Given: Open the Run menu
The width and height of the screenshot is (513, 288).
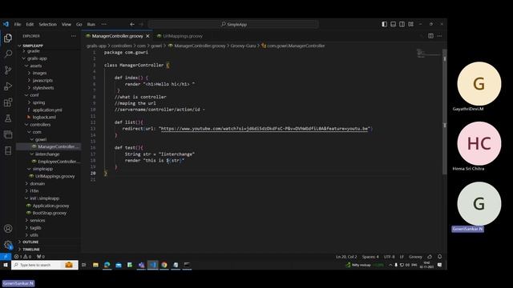Looking at the screenshot, I should coord(91,24).
